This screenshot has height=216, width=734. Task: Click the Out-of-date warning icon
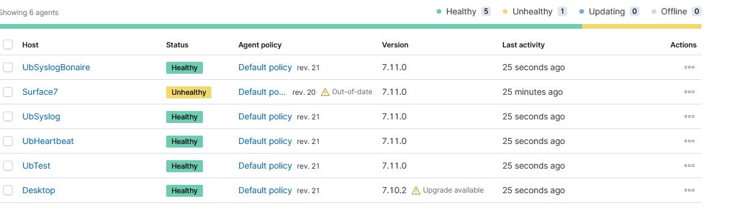pyautogui.click(x=325, y=92)
